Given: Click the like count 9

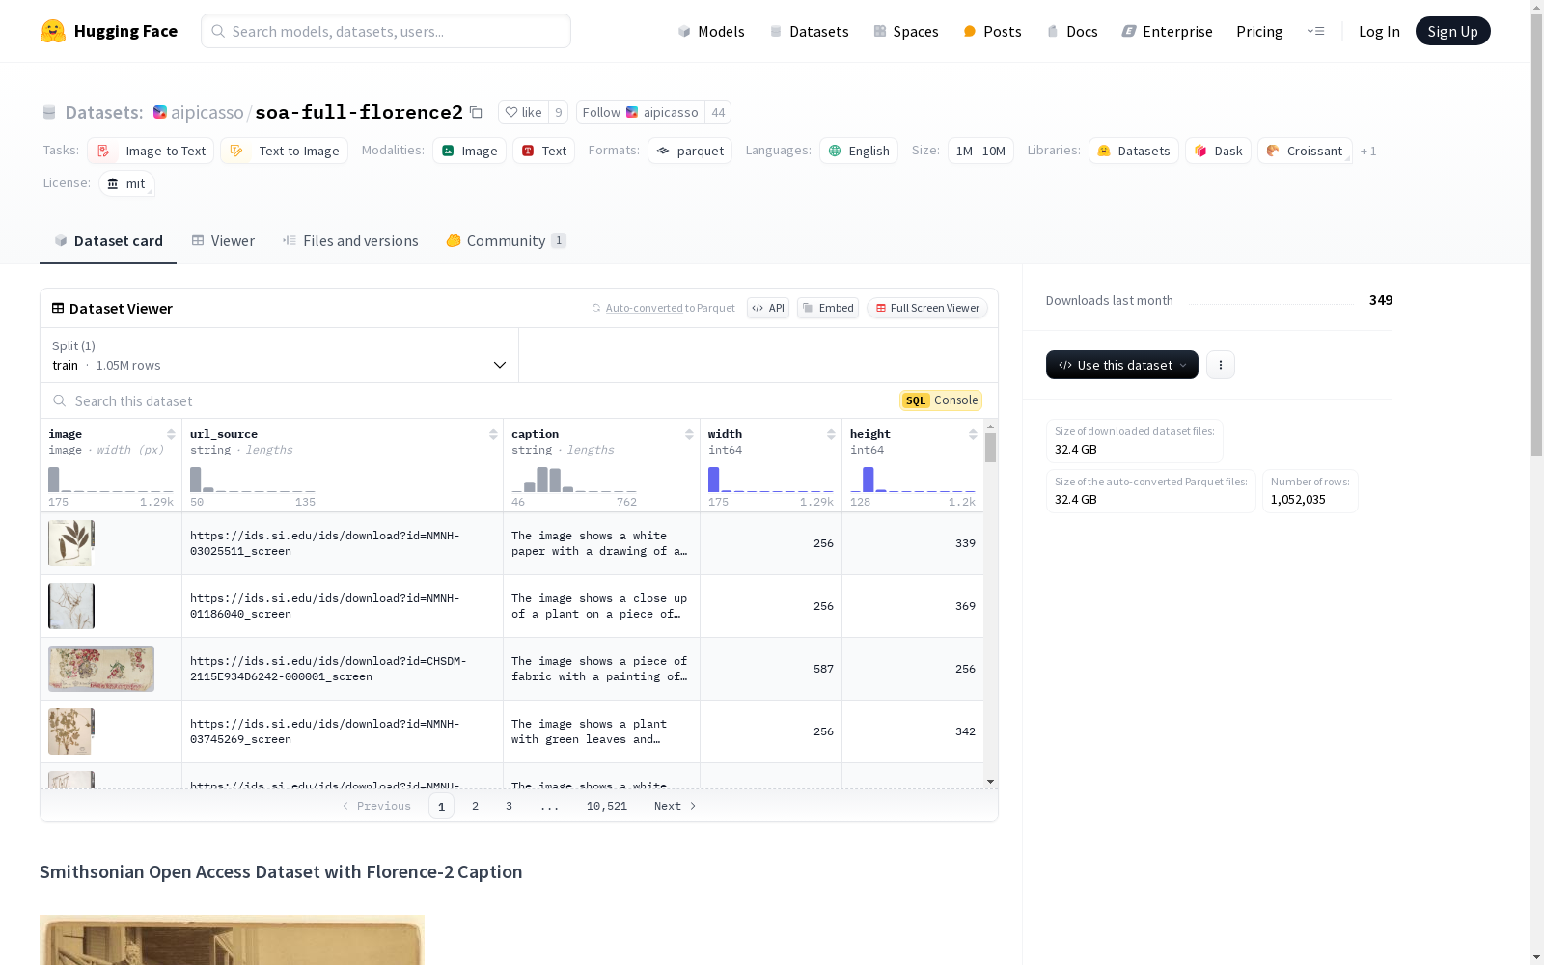Looking at the screenshot, I should pos(558,112).
